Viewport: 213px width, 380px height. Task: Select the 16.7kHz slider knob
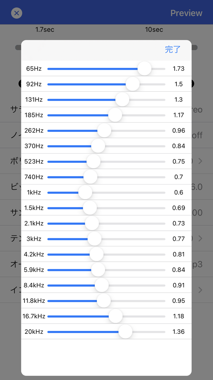coord(115,316)
